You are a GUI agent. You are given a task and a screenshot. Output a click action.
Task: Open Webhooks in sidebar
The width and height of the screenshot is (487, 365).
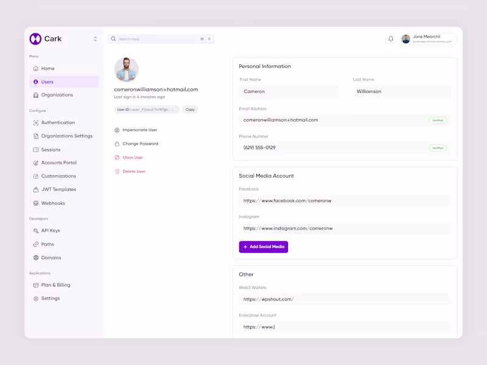coord(64,203)
